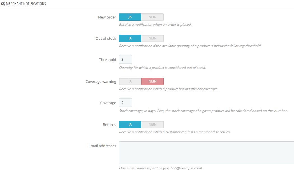Set Returns notification to NEIN
This screenshot has height=176, width=294.
click(152, 125)
